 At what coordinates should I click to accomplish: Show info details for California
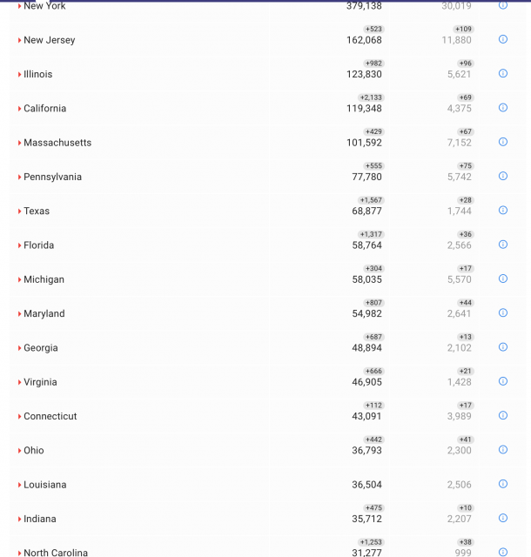tap(503, 108)
